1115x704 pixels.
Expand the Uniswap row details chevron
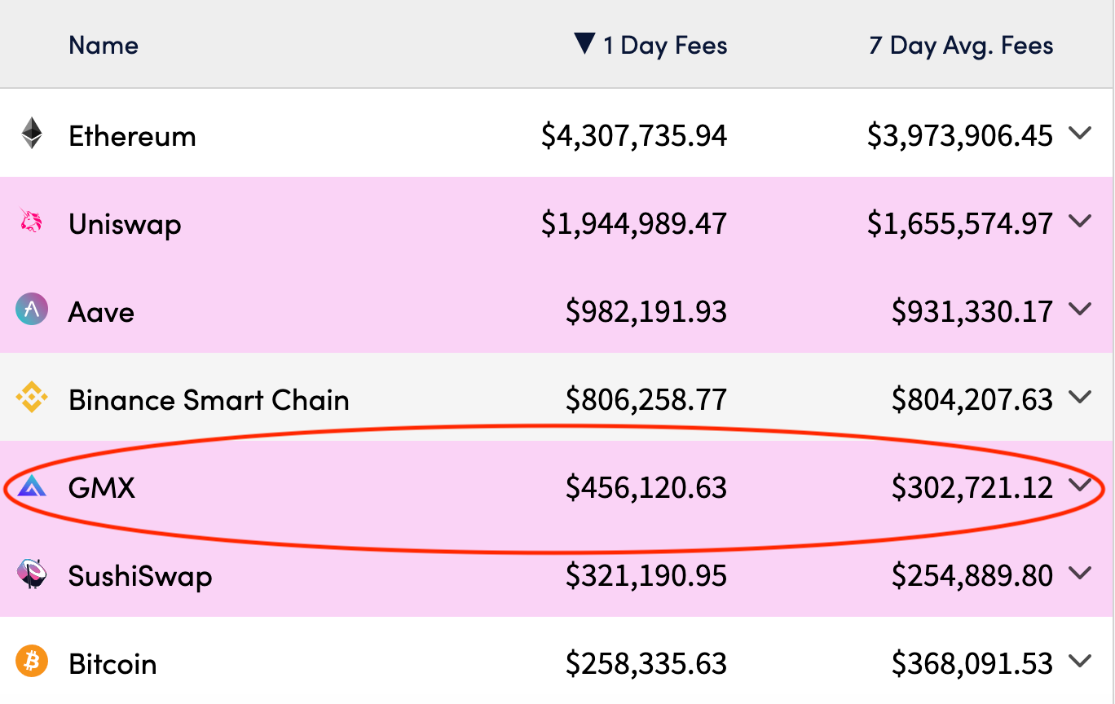point(1080,221)
